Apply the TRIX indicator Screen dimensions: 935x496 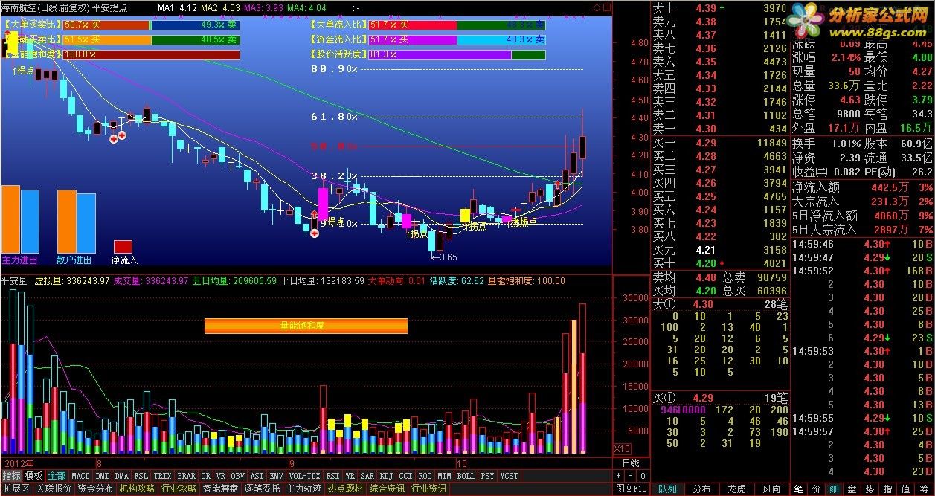pyautogui.click(x=162, y=476)
